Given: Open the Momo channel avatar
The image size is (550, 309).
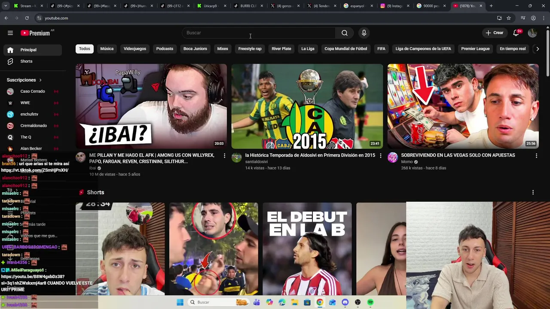Looking at the screenshot, I should (x=393, y=158).
